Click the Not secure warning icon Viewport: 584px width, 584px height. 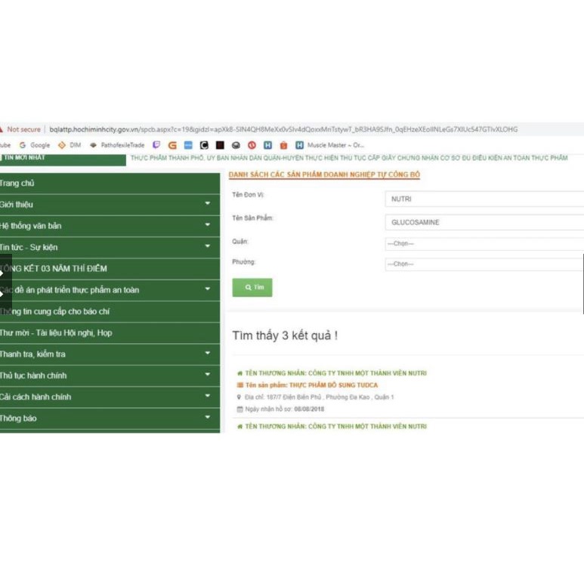[x=2, y=129]
